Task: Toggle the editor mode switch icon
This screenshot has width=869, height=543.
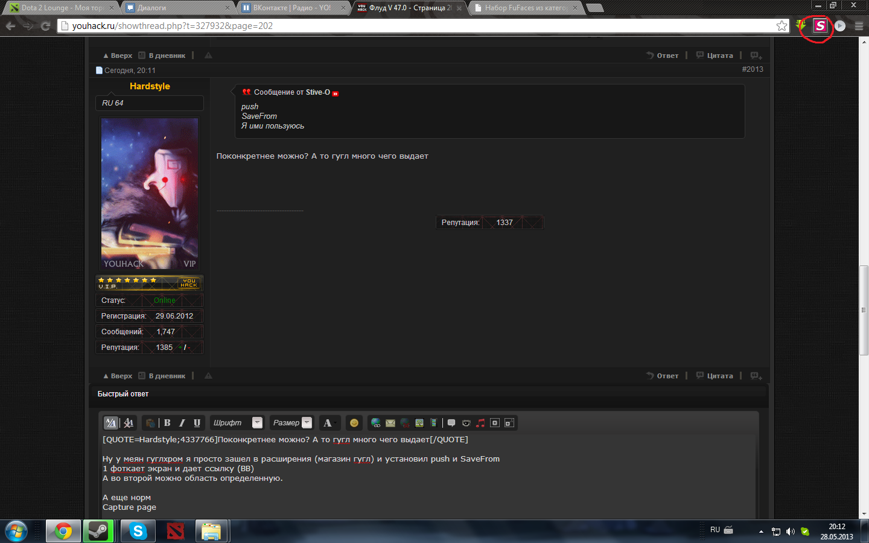Action: click(111, 423)
